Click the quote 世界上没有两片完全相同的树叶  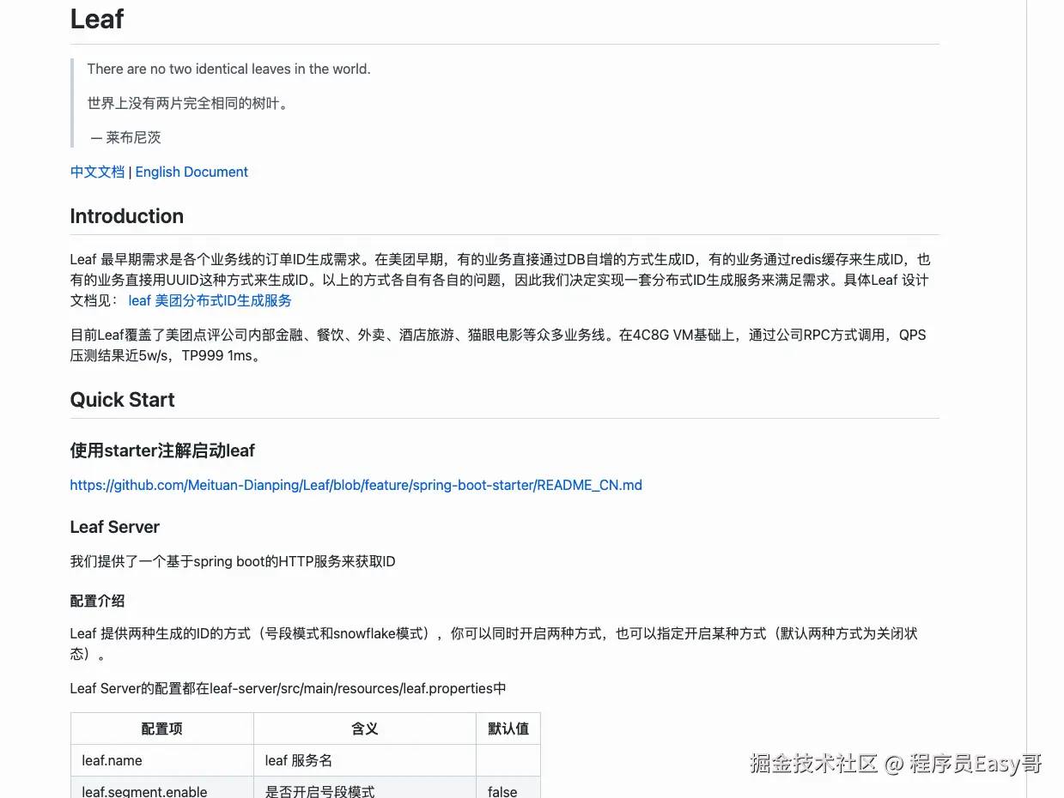pyautogui.click(x=188, y=103)
